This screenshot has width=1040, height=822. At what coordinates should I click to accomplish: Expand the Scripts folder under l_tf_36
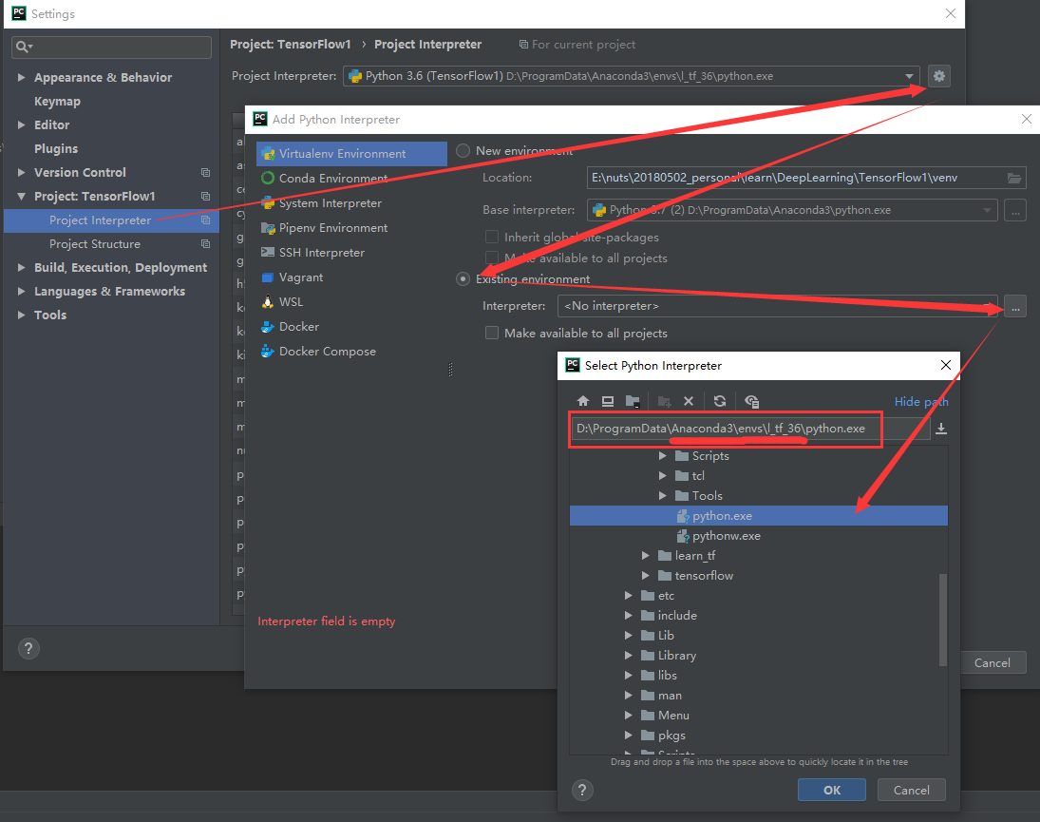point(662,456)
